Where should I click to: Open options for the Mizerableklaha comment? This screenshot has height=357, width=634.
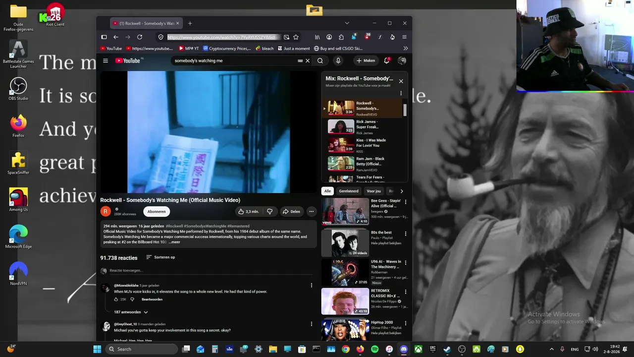point(312,285)
